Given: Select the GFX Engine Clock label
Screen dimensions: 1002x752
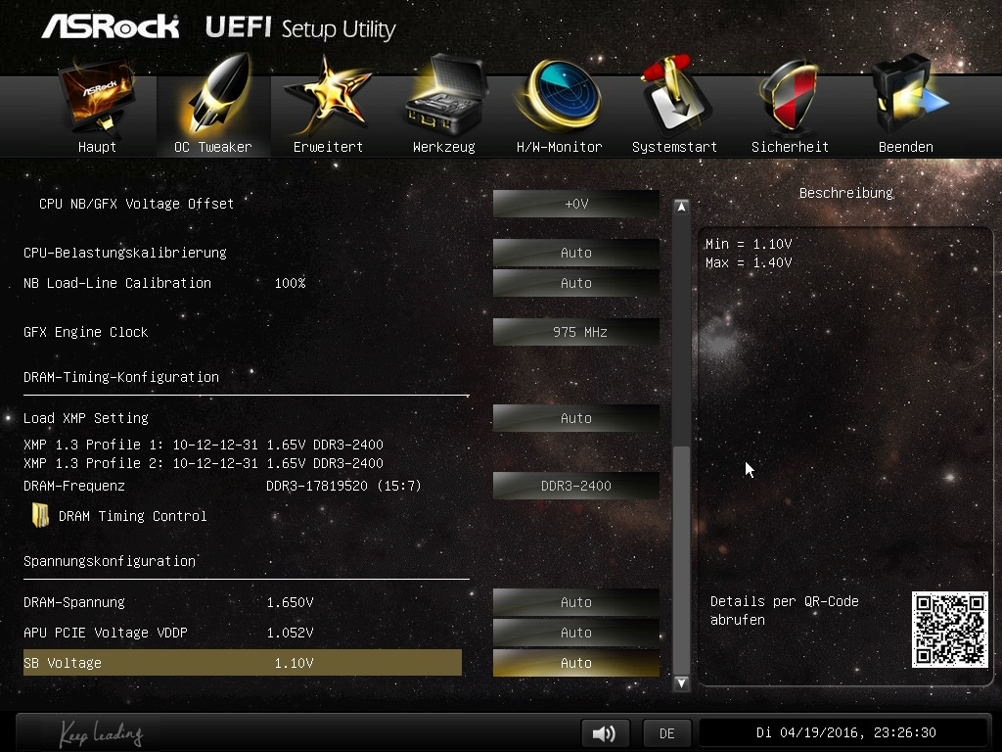Looking at the screenshot, I should click(x=86, y=332).
